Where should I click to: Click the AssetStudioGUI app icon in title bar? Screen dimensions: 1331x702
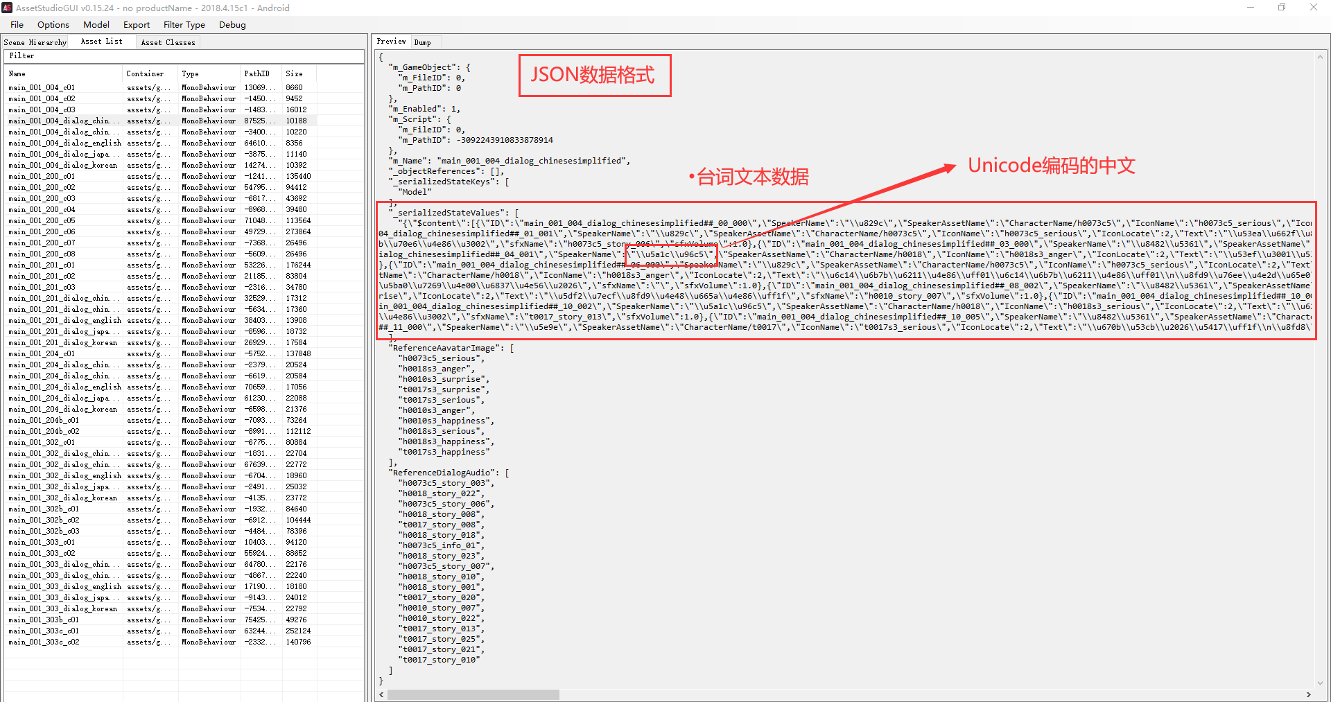7,8
